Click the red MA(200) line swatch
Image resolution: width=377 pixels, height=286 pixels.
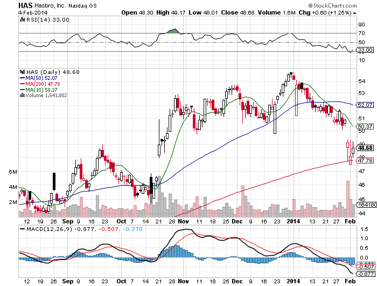click(x=23, y=84)
